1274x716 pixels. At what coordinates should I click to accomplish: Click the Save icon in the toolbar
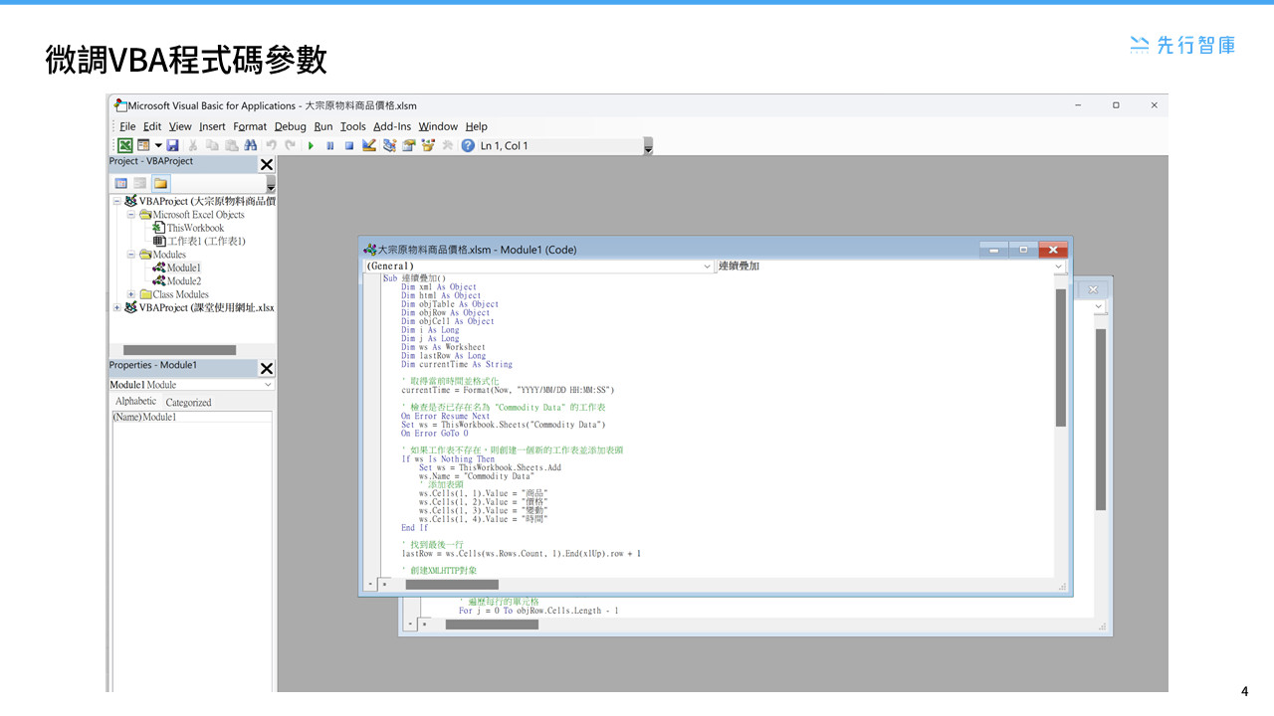(173, 145)
